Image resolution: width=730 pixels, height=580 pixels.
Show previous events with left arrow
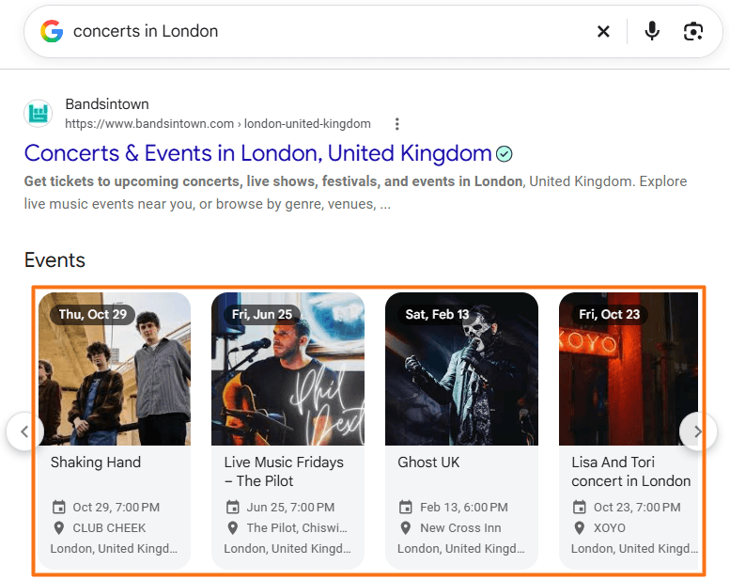coord(24,431)
